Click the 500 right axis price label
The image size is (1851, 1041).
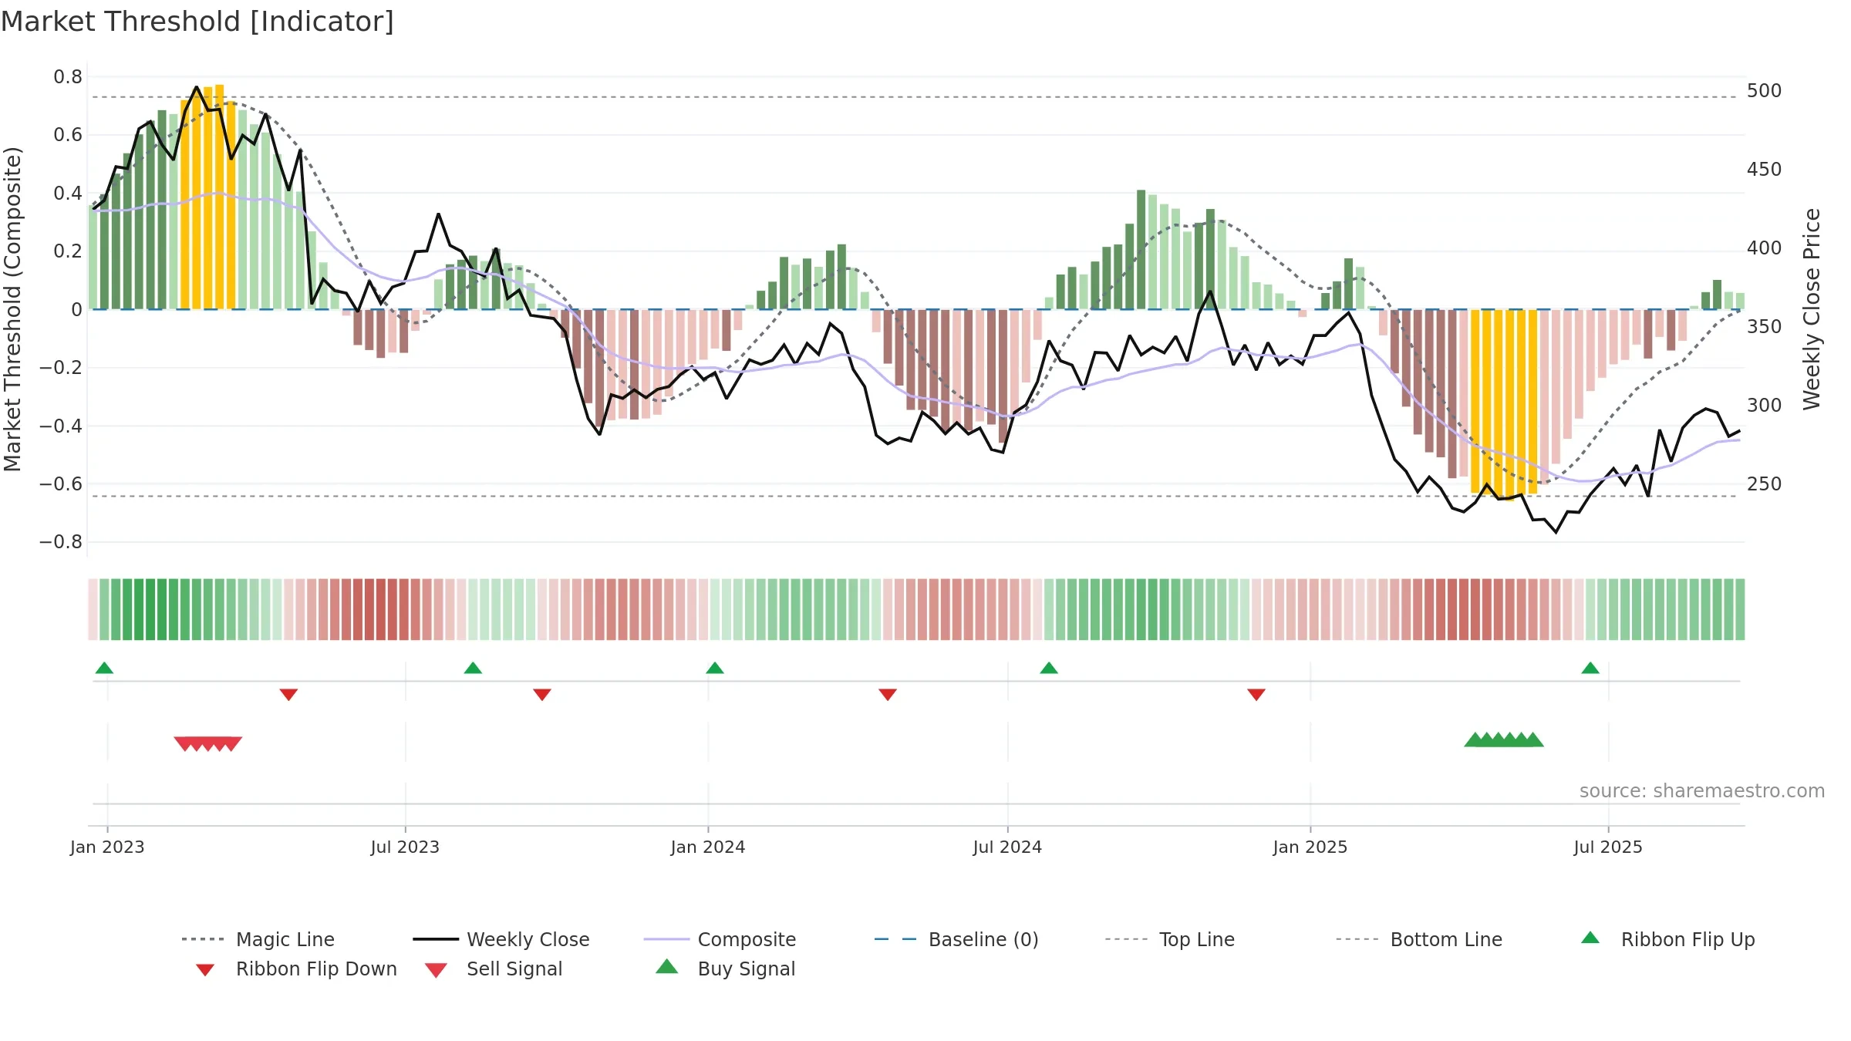coord(1765,91)
